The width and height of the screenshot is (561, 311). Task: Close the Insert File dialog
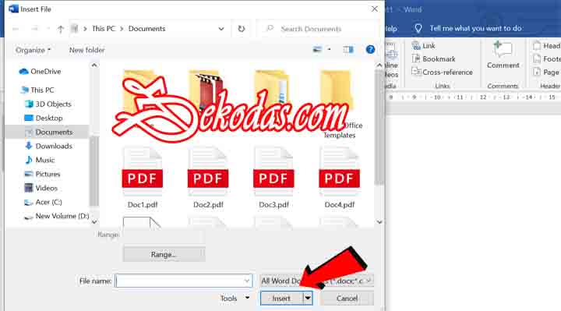374,9
